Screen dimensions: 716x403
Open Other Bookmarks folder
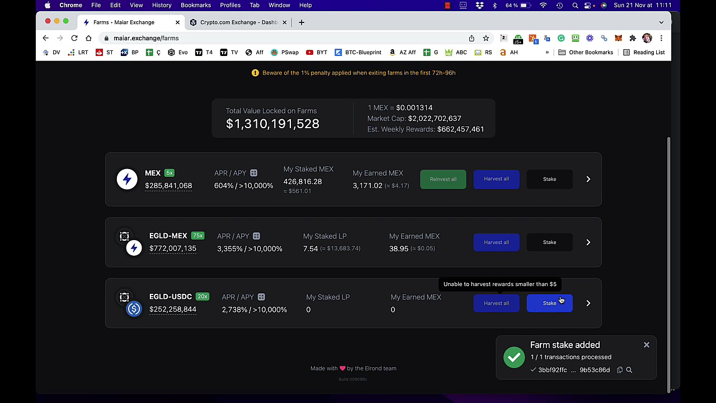click(x=586, y=53)
